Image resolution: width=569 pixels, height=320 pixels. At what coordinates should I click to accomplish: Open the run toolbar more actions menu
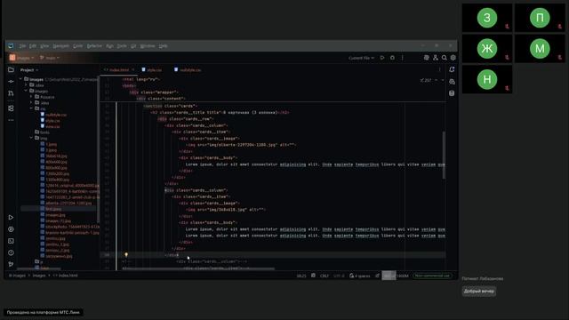click(403, 58)
